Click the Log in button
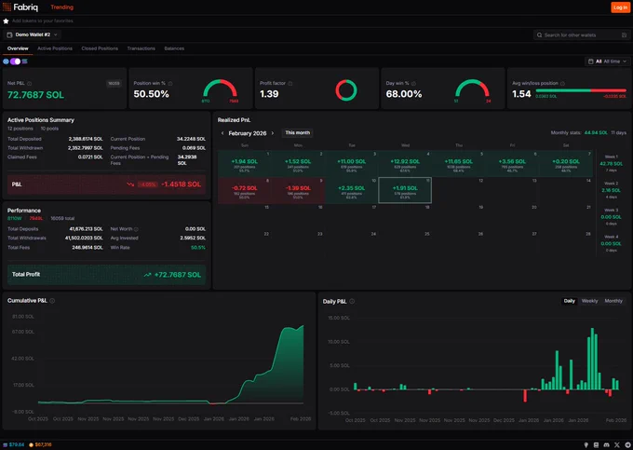This screenshot has height=450, width=633. click(x=620, y=7)
